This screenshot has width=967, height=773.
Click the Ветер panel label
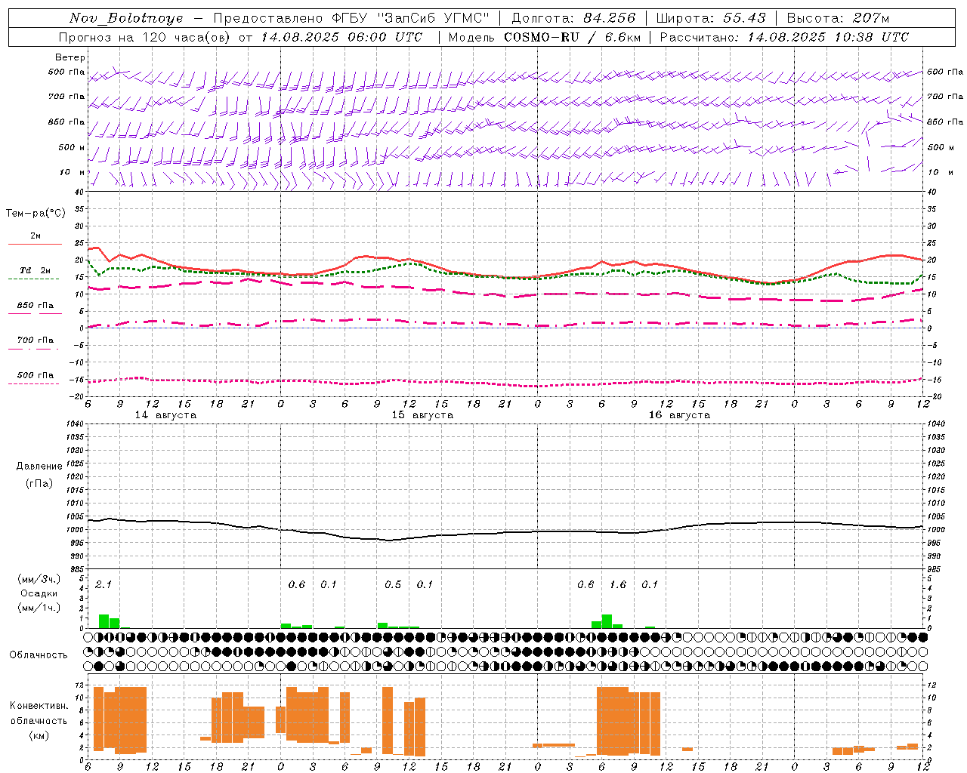[x=70, y=57]
